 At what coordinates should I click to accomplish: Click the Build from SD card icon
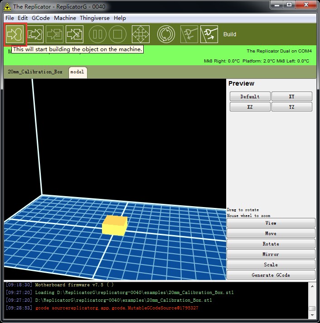pyautogui.click(x=54, y=34)
